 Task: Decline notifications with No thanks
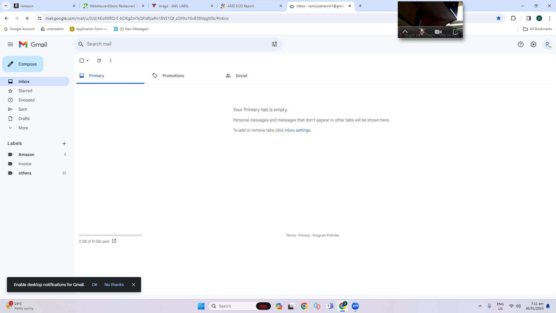[114, 285]
